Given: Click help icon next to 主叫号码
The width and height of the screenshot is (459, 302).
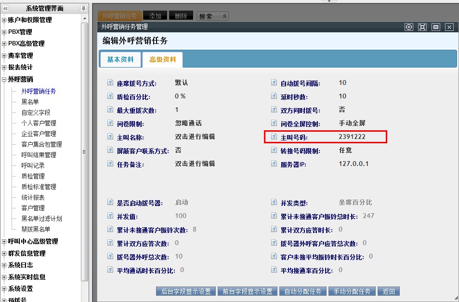Looking at the screenshot, I should coord(274,137).
